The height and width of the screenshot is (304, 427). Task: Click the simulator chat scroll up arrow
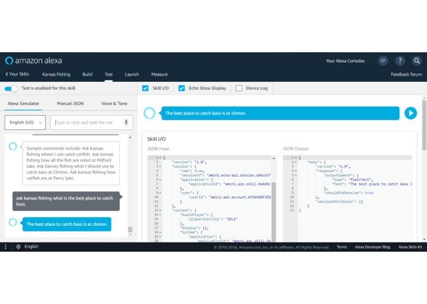[130, 137]
